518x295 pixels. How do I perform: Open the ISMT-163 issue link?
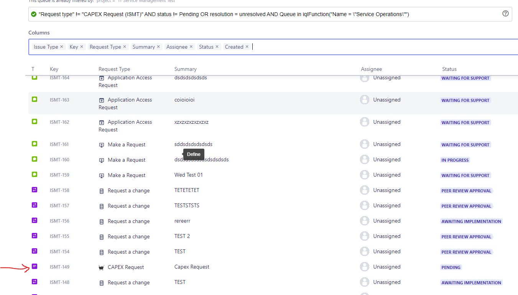pyautogui.click(x=59, y=100)
